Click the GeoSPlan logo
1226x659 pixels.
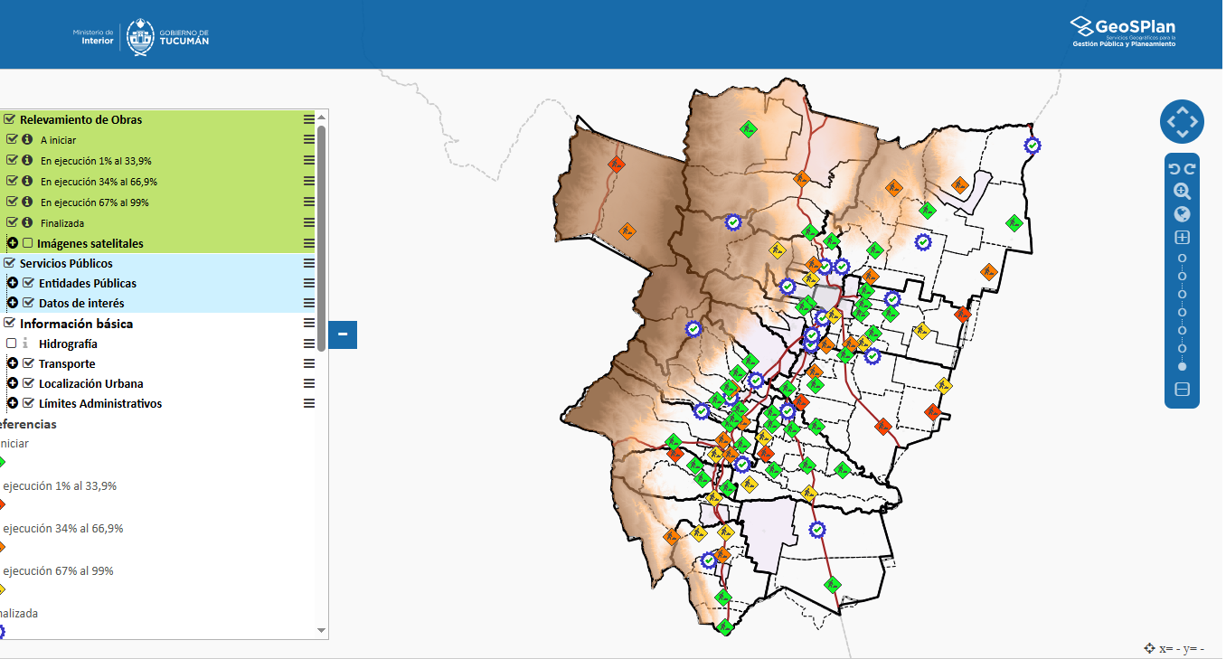[x=1123, y=32]
